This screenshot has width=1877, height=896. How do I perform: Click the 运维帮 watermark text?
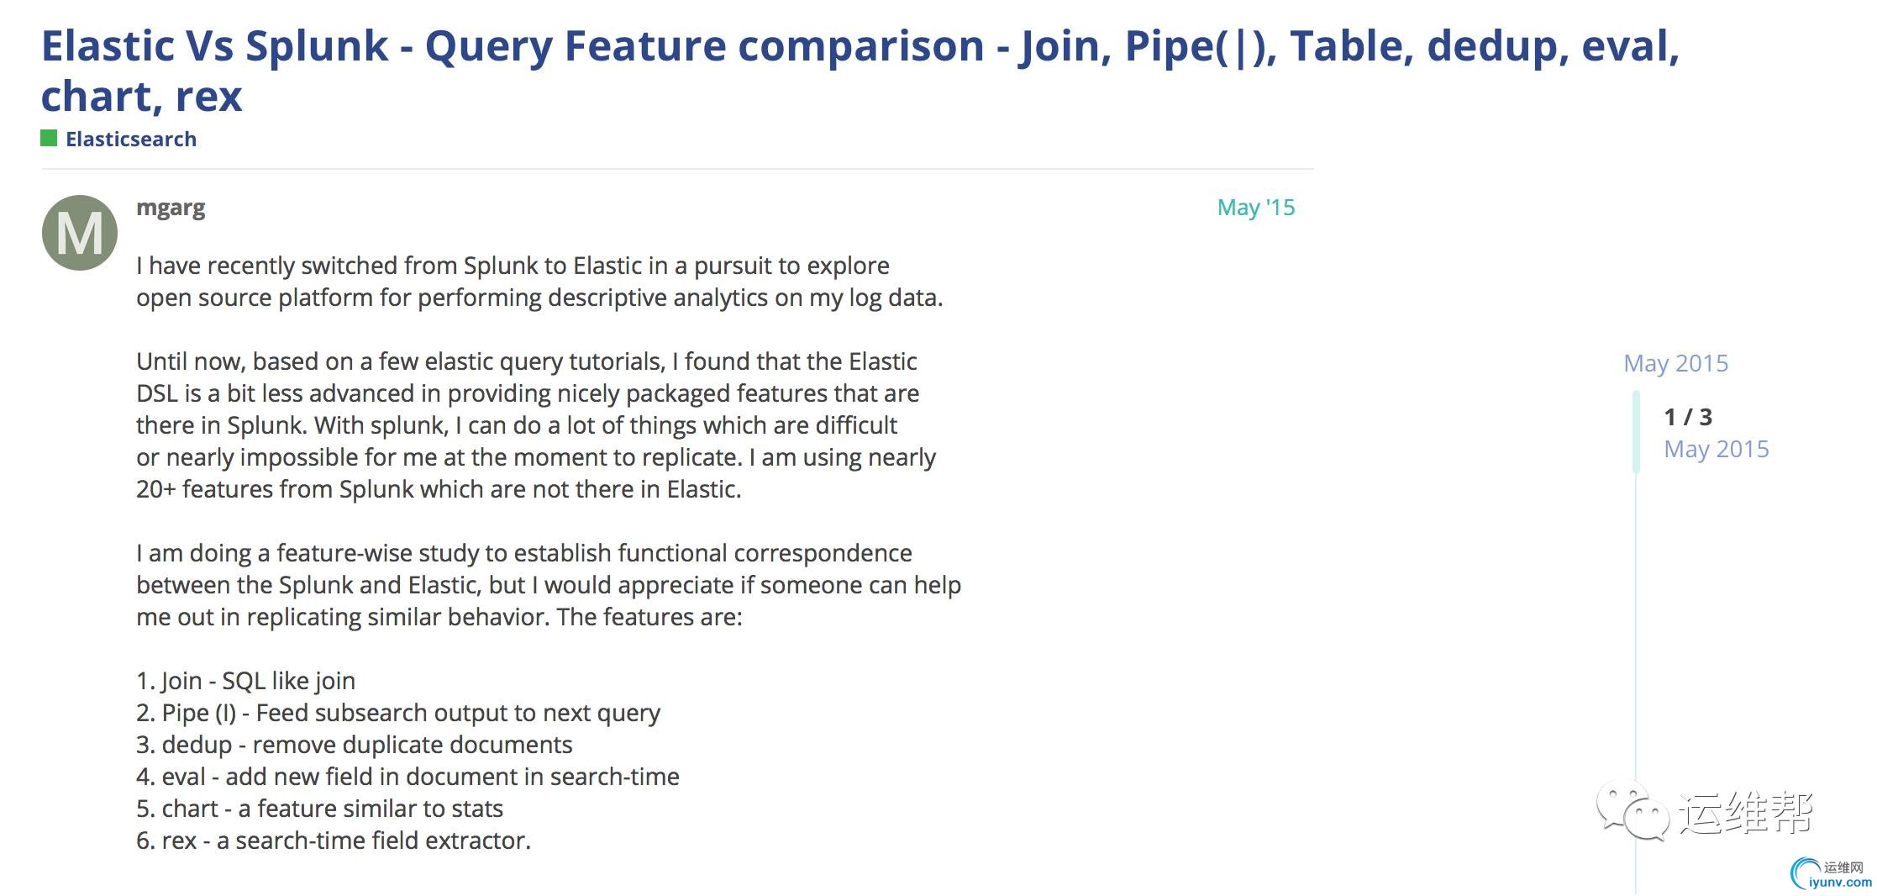pos(1747,813)
